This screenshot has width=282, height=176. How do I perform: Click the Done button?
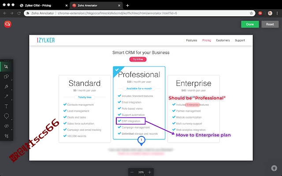pyautogui.click(x=250, y=24)
